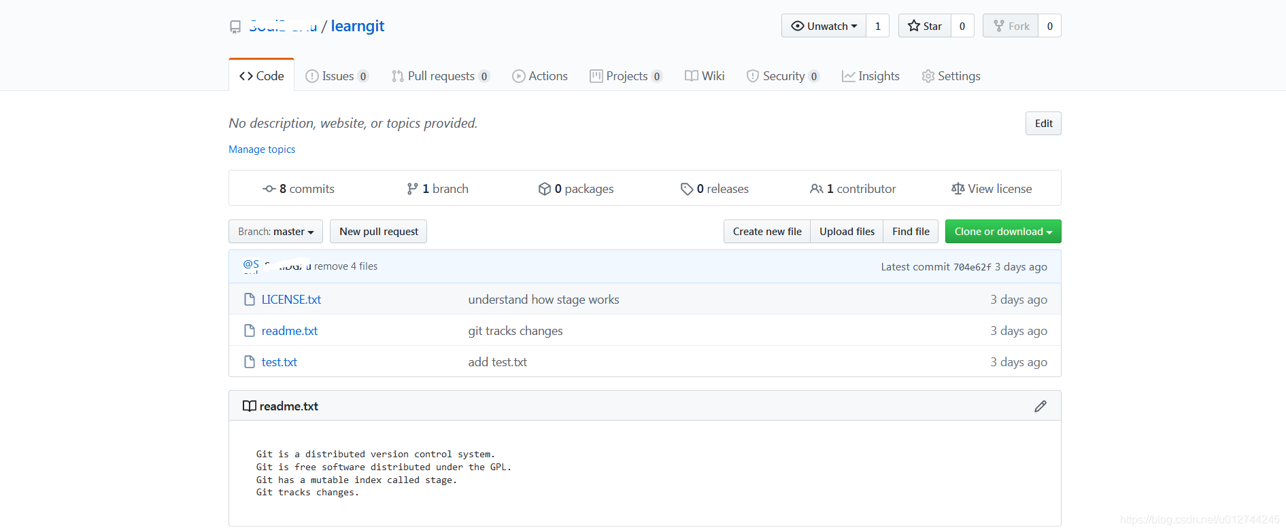Click the releases tag icon
This screenshot has height=532, width=1286.
pyautogui.click(x=687, y=189)
